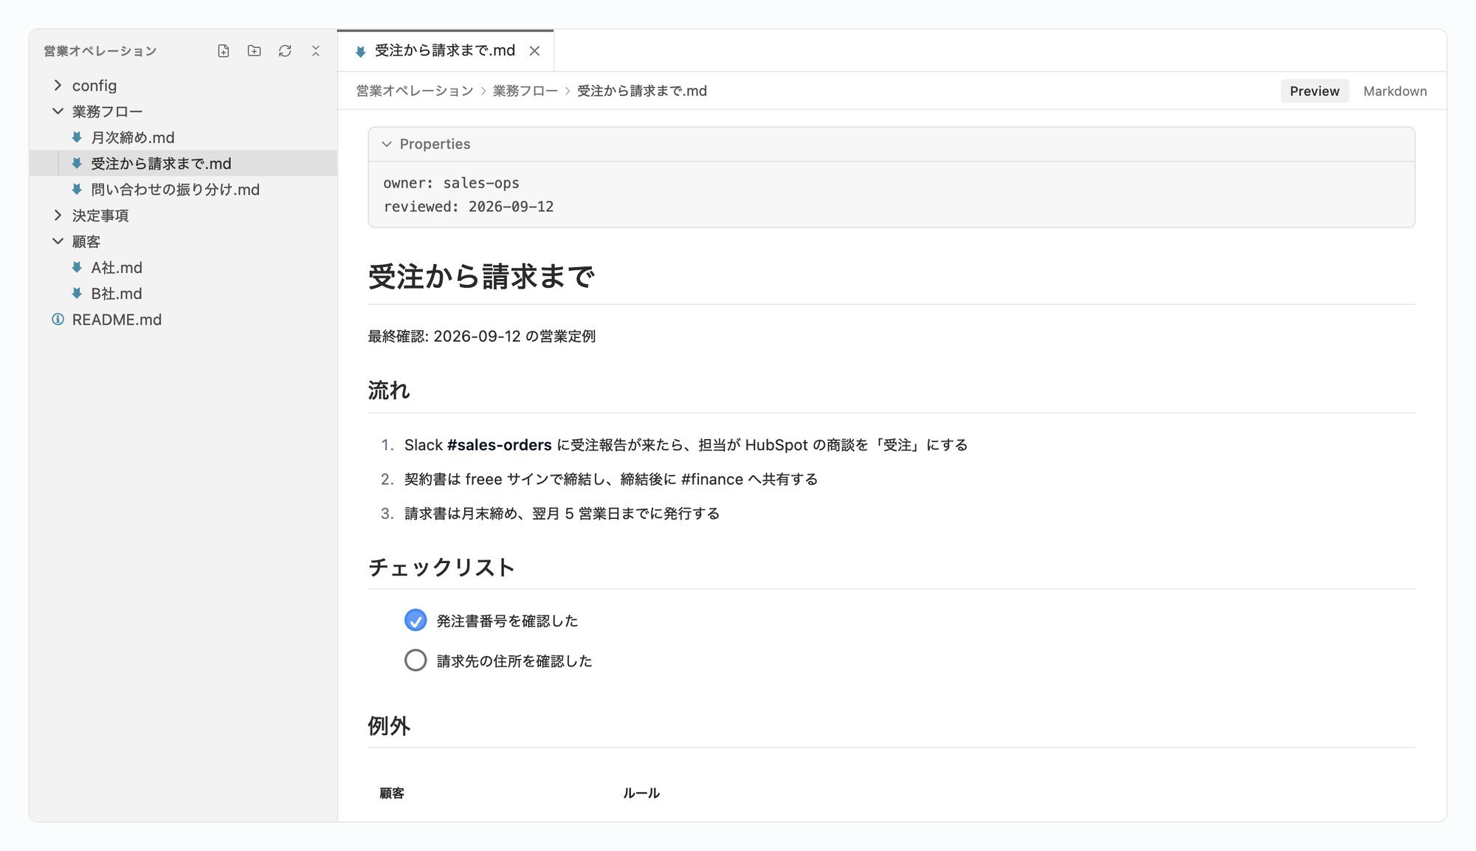The width and height of the screenshot is (1476, 851).
Task: Click the markdown icon beside B社.md
Action: tap(77, 294)
